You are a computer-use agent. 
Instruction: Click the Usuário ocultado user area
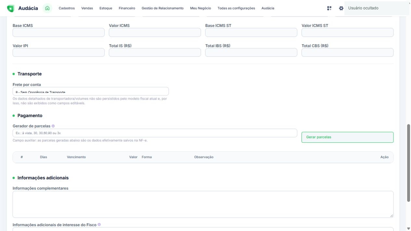click(377, 8)
